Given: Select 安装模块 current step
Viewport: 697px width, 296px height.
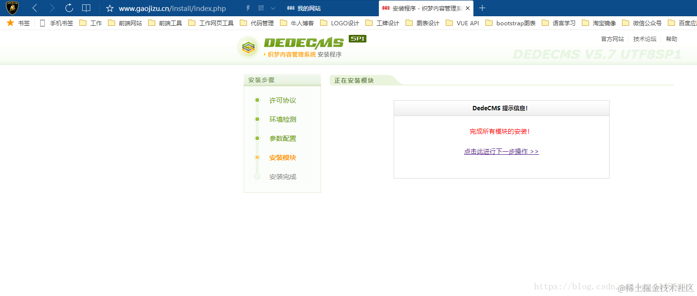Looking at the screenshot, I should pos(283,158).
